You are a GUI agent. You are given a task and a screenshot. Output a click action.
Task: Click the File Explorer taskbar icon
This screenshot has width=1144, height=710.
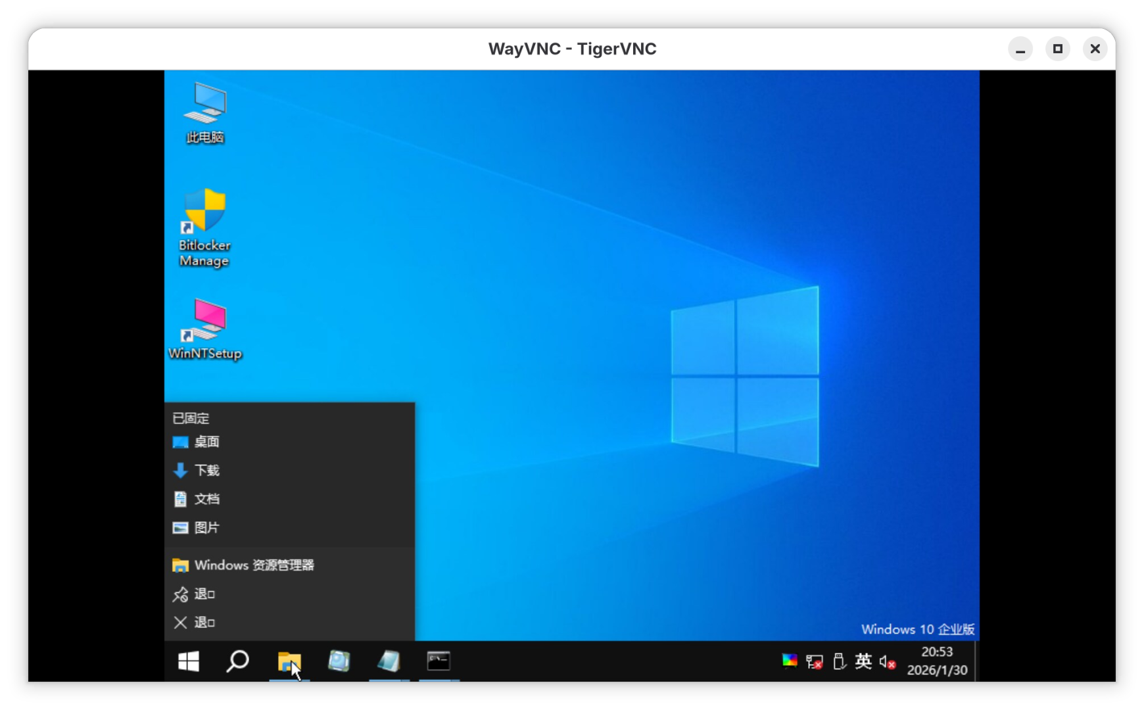click(x=289, y=661)
